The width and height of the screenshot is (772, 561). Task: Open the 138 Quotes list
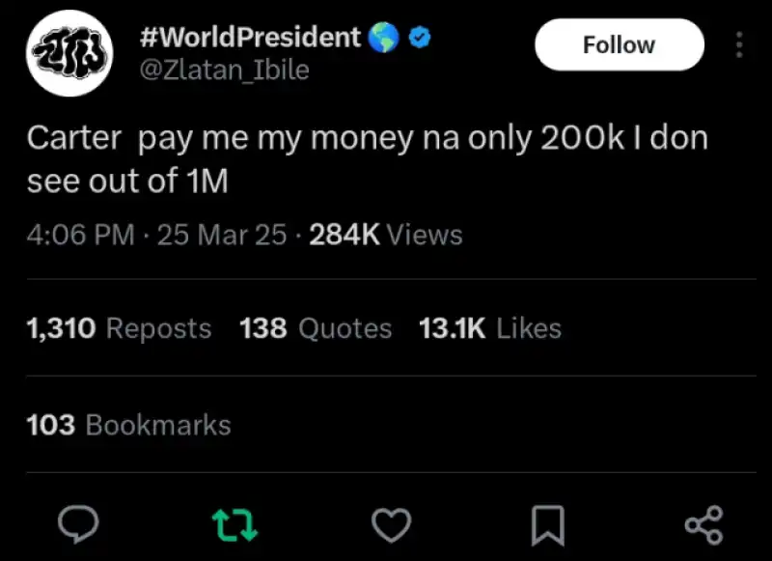tap(316, 328)
